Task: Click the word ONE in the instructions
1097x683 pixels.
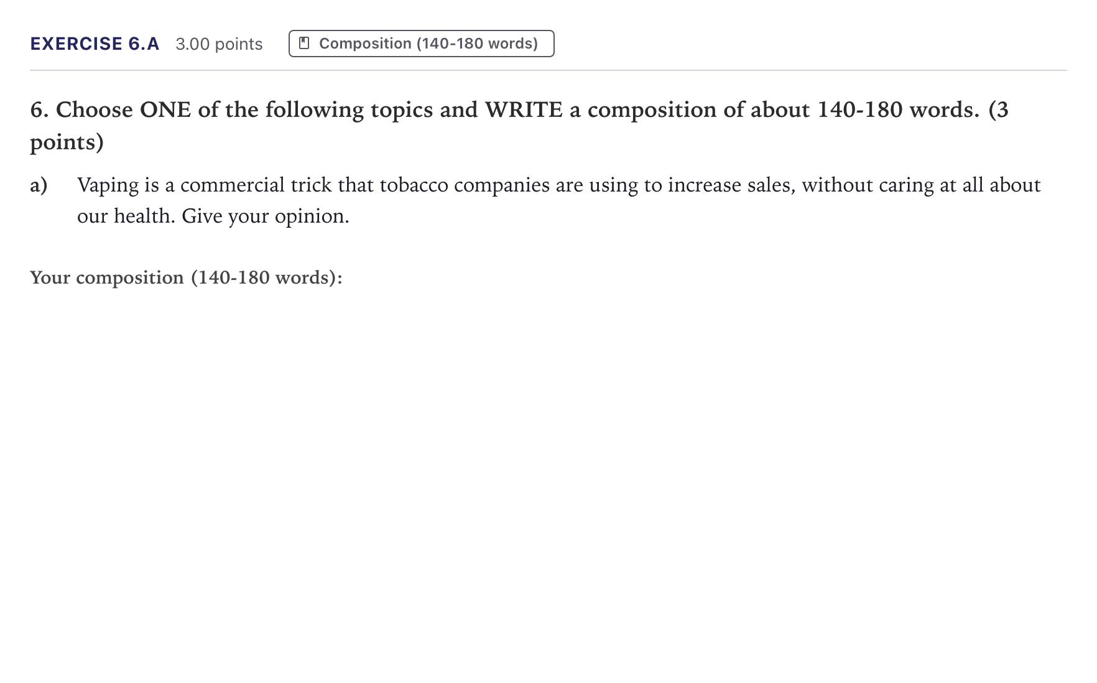Action: (x=165, y=110)
